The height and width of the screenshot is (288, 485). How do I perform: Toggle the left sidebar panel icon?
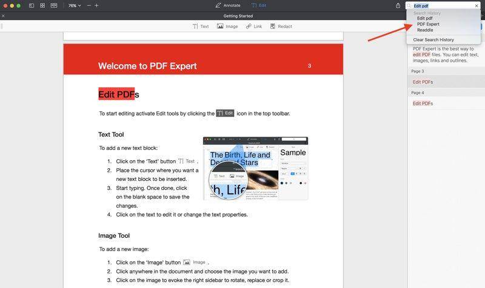(x=32, y=5)
